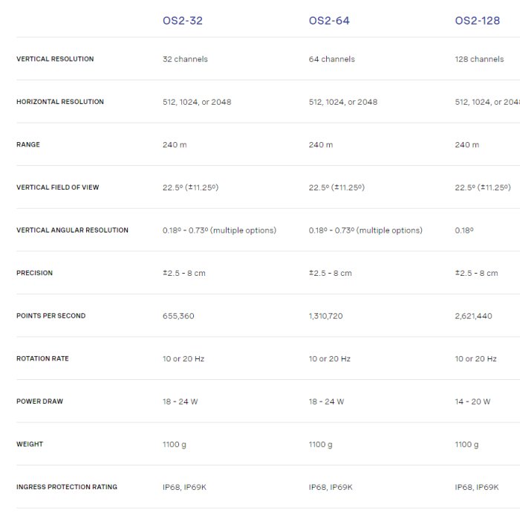
Task: Select the Horizontal Resolution row label
Action: point(60,102)
